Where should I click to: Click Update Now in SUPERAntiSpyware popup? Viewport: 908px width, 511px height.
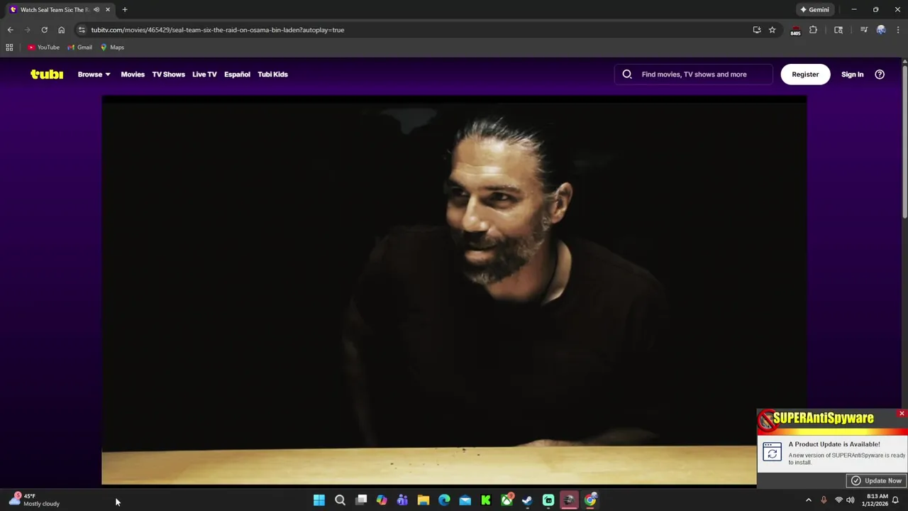[x=877, y=480]
